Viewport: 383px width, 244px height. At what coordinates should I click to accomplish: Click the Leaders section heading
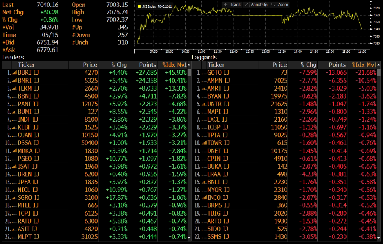pyautogui.click(x=13, y=58)
